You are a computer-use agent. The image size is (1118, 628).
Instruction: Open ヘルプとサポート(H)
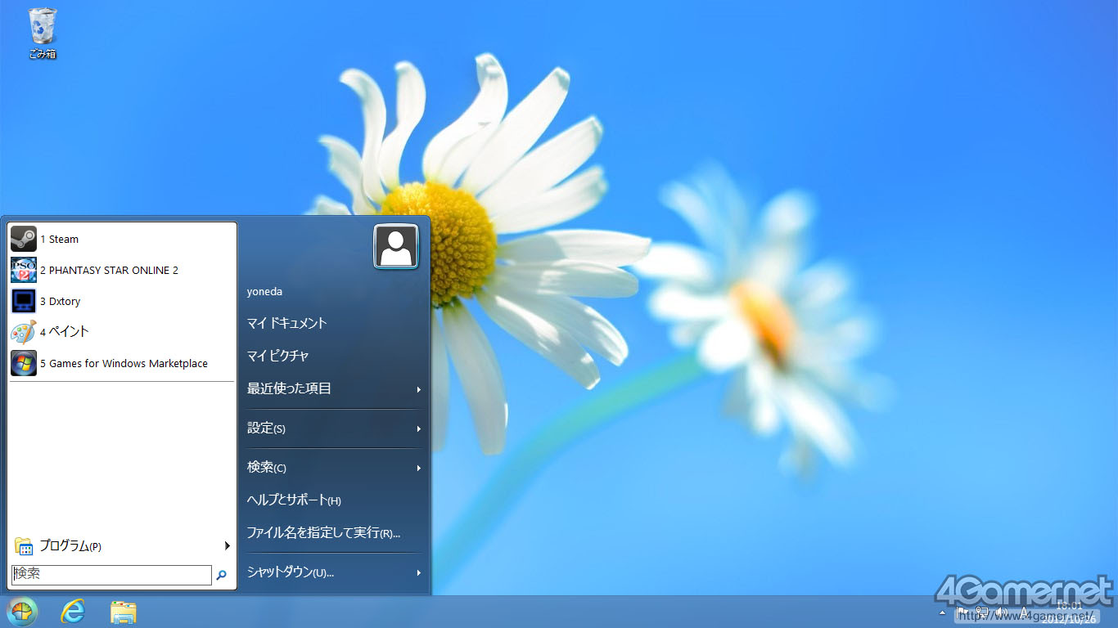[x=334, y=500]
